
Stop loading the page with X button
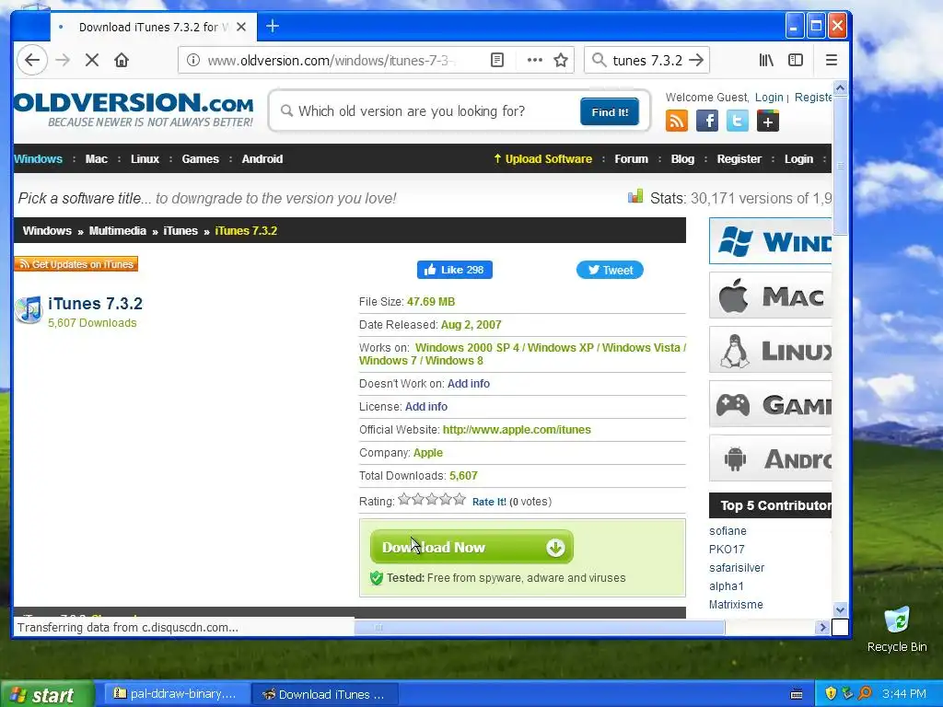(92, 60)
